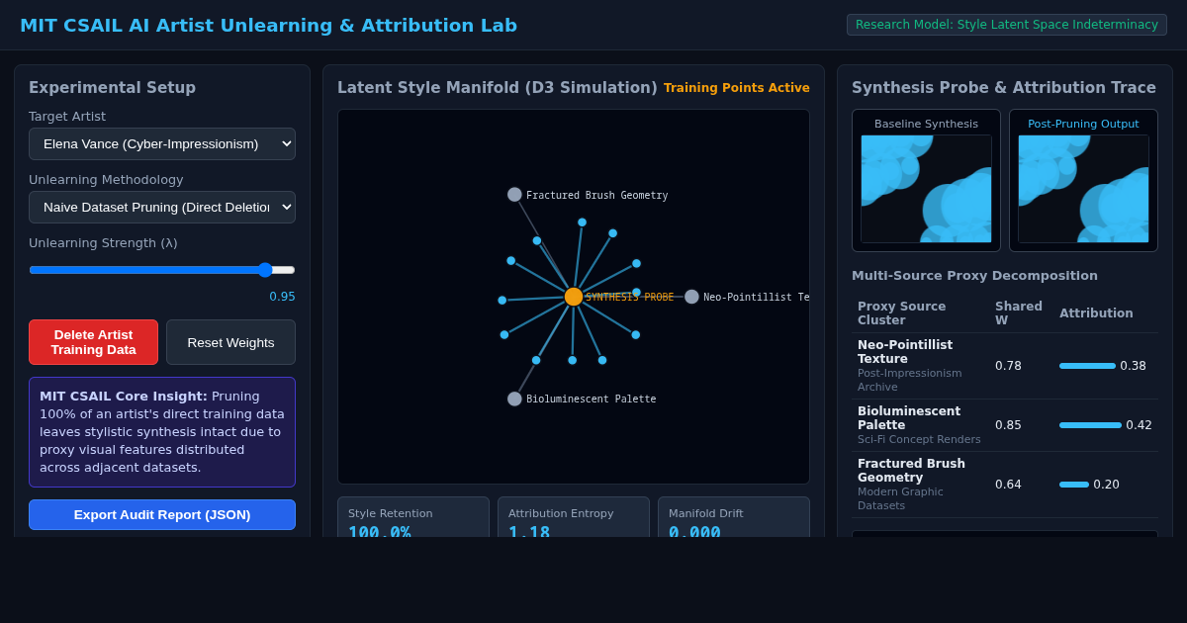Click the 0.20 attribution bar
This screenshot has height=623, width=1187.
(1074, 485)
